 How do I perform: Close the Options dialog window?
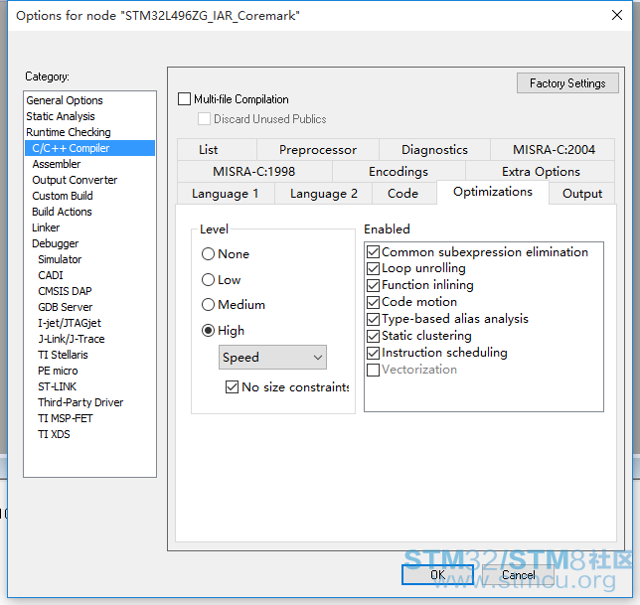click(617, 16)
